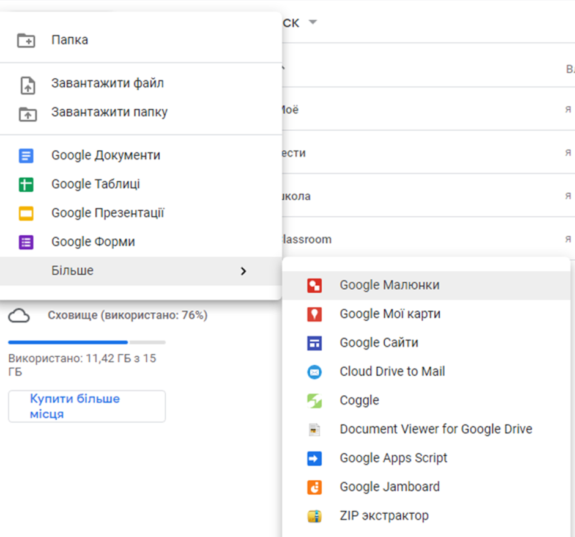This screenshot has width=575, height=537.
Task: Open the dropdown arrow next to the drive title
Action: [313, 22]
